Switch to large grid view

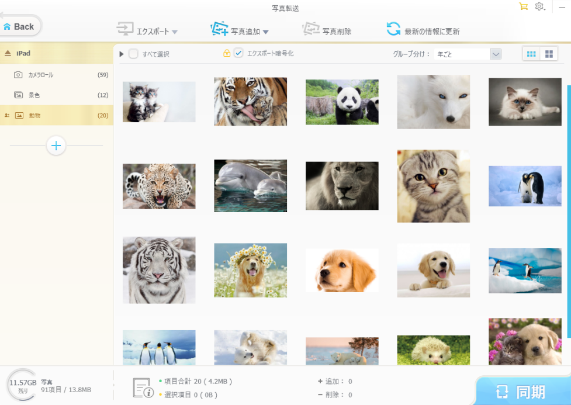(x=549, y=54)
